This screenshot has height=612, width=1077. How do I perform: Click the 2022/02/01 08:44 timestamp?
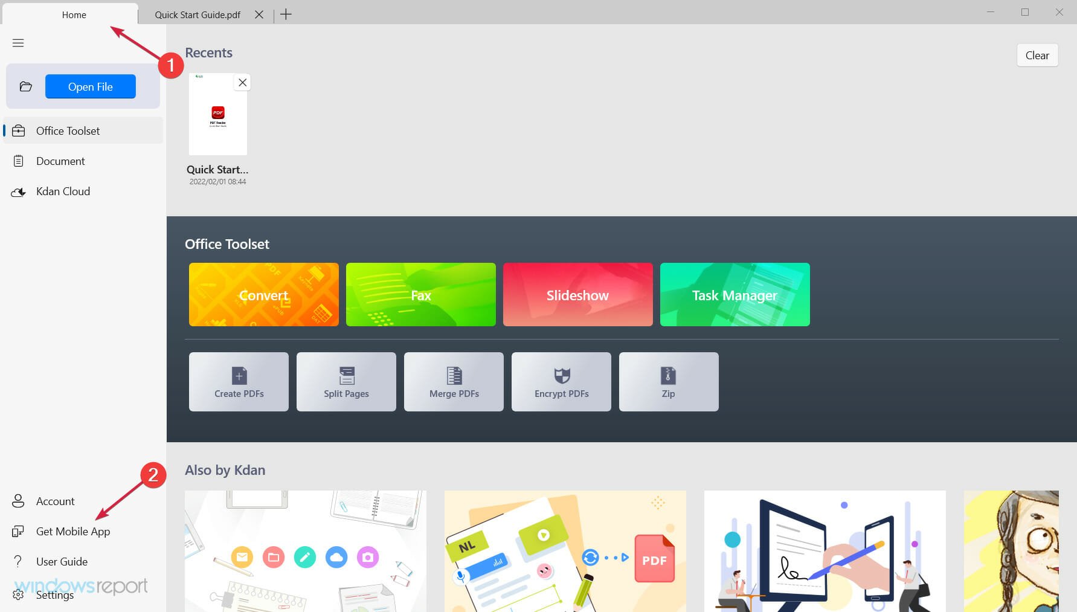[217, 181]
